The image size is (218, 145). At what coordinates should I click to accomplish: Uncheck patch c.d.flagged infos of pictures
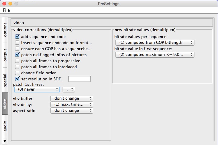click(x=17, y=55)
